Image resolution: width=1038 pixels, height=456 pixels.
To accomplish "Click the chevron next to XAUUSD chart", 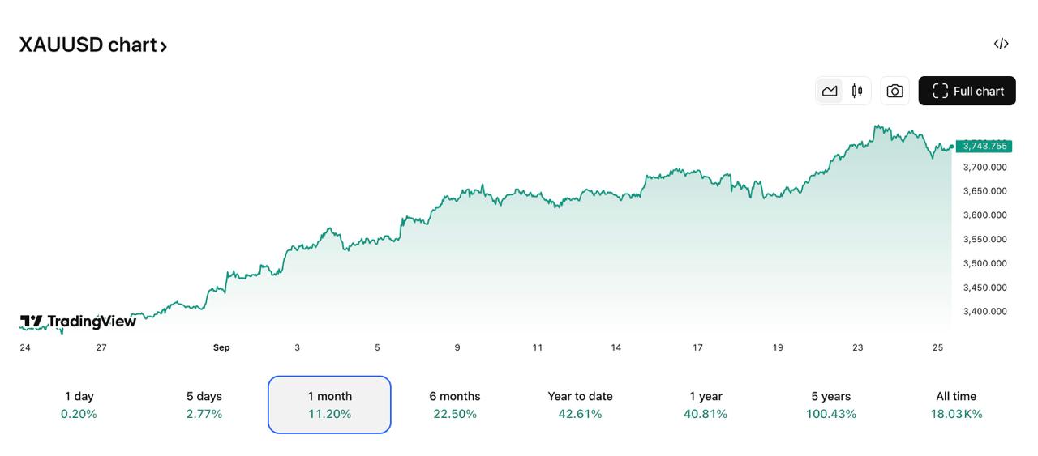I will 164,47.
